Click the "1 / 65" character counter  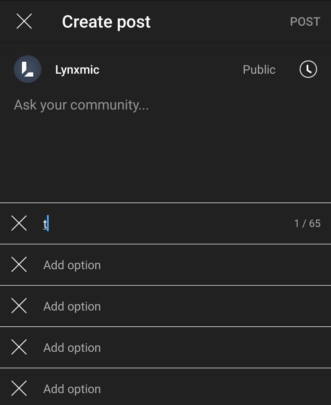click(x=307, y=223)
